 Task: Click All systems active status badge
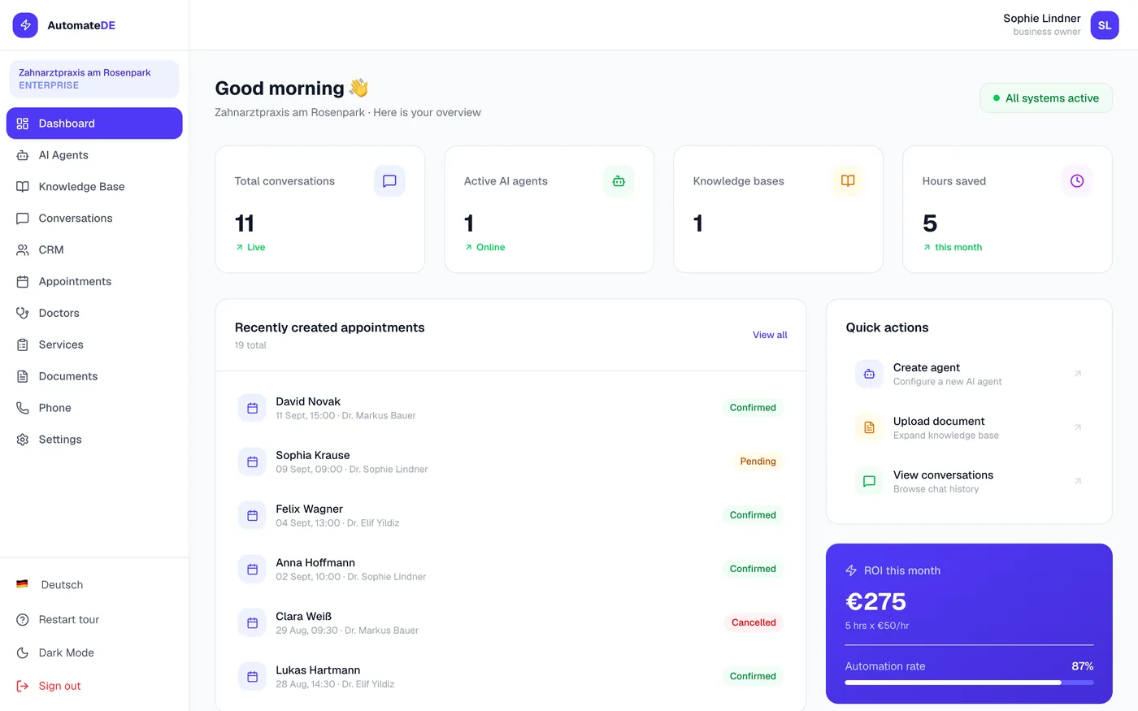pyautogui.click(x=1046, y=98)
